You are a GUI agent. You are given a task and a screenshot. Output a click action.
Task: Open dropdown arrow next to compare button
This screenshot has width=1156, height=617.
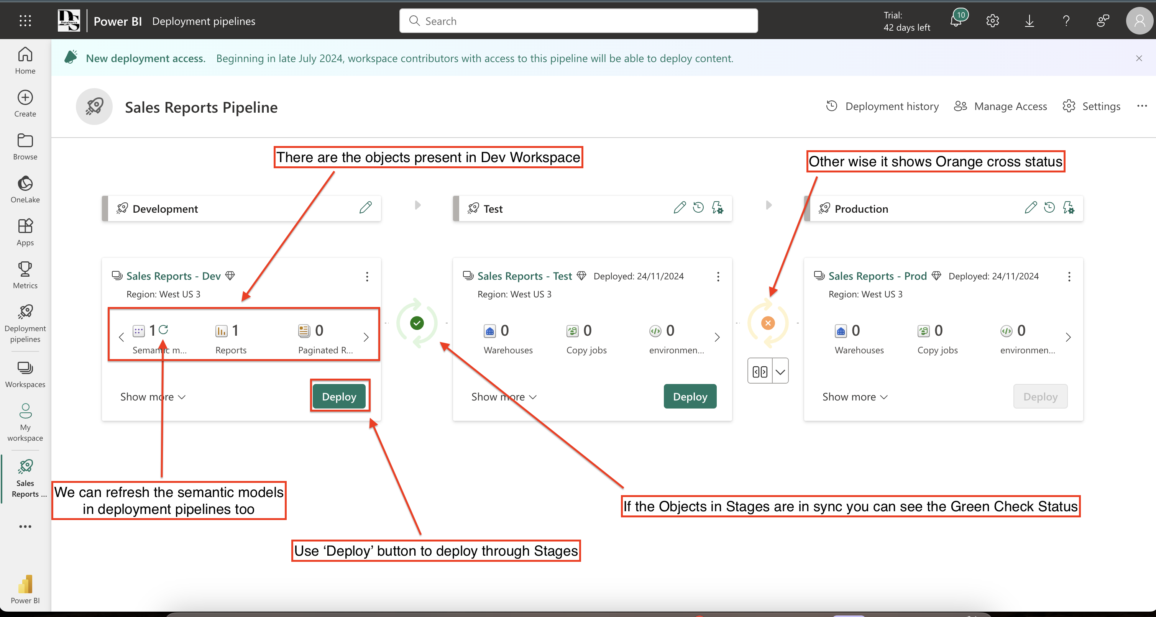[780, 371]
